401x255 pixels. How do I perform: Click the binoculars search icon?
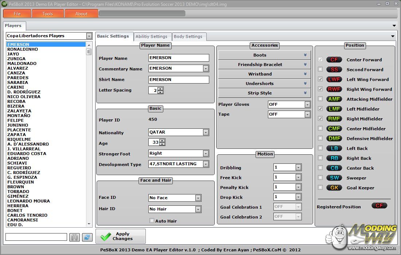(x=74, y=237)
